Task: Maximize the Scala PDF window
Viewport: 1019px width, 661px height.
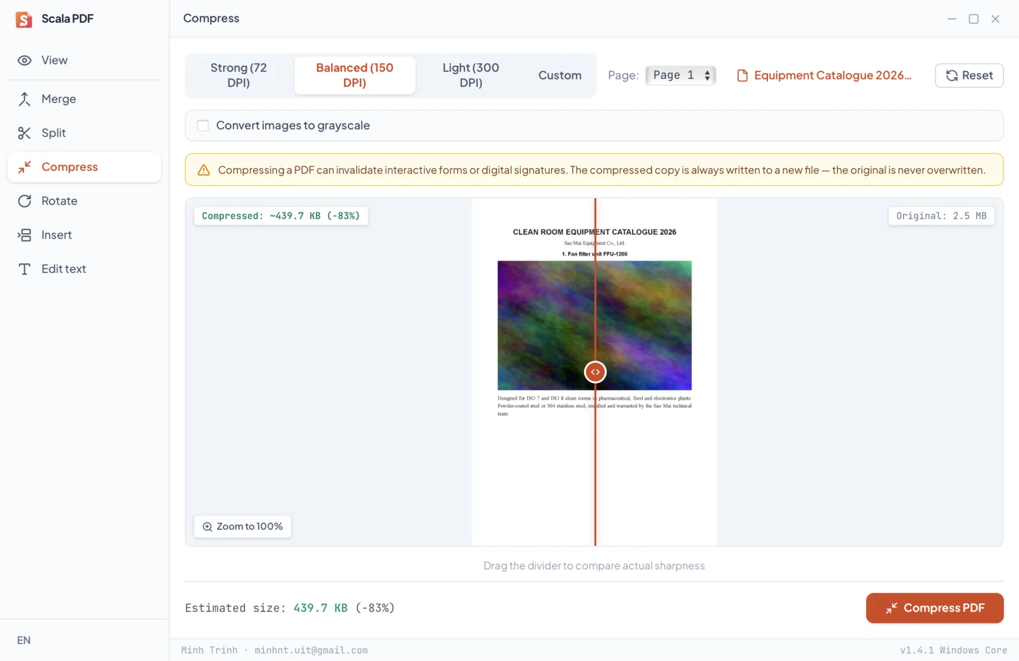Action: coord(973,19)
